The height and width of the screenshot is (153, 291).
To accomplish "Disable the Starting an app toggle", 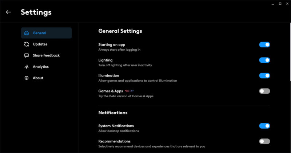I will (x=264, y=44).
